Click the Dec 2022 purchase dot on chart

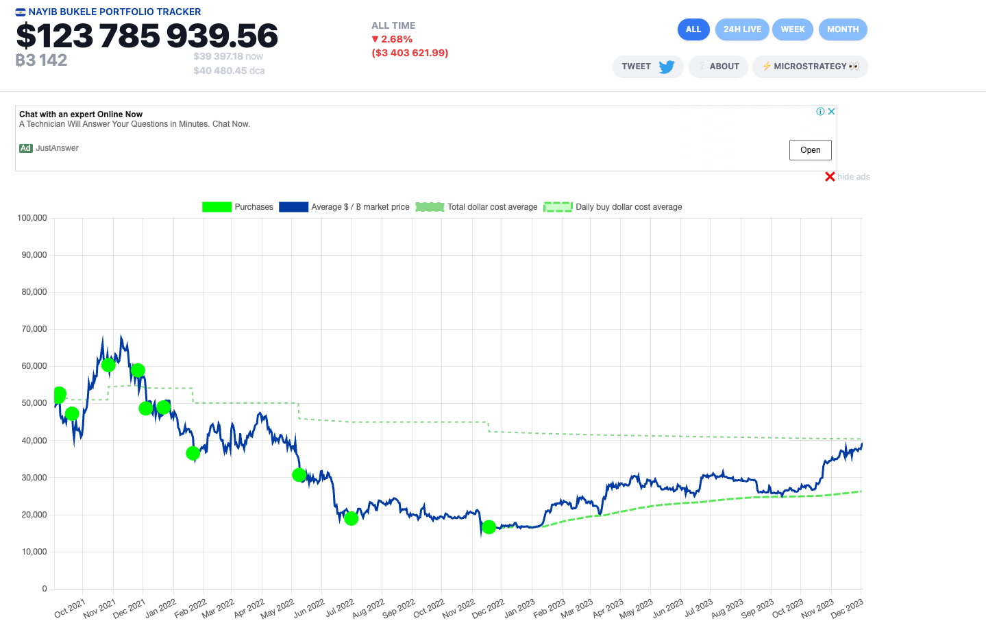489,527
